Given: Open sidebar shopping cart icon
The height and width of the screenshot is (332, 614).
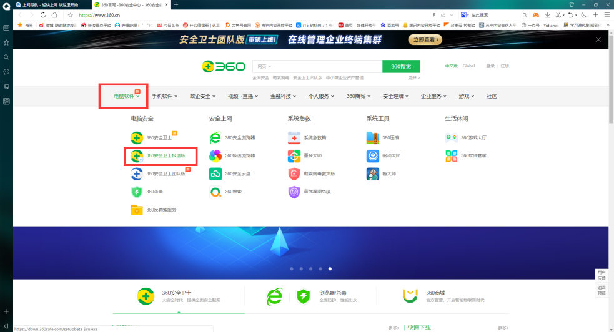Looking at the screenshot, I should point(6,86).
